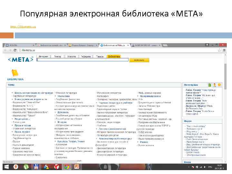
Task: Click the orange book Библиотека icon
Action: (15, 73)
